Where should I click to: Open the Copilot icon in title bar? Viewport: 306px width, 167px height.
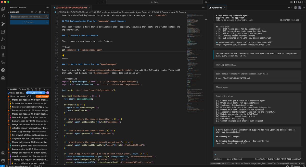pyautogui.click(x=206, y=2)
